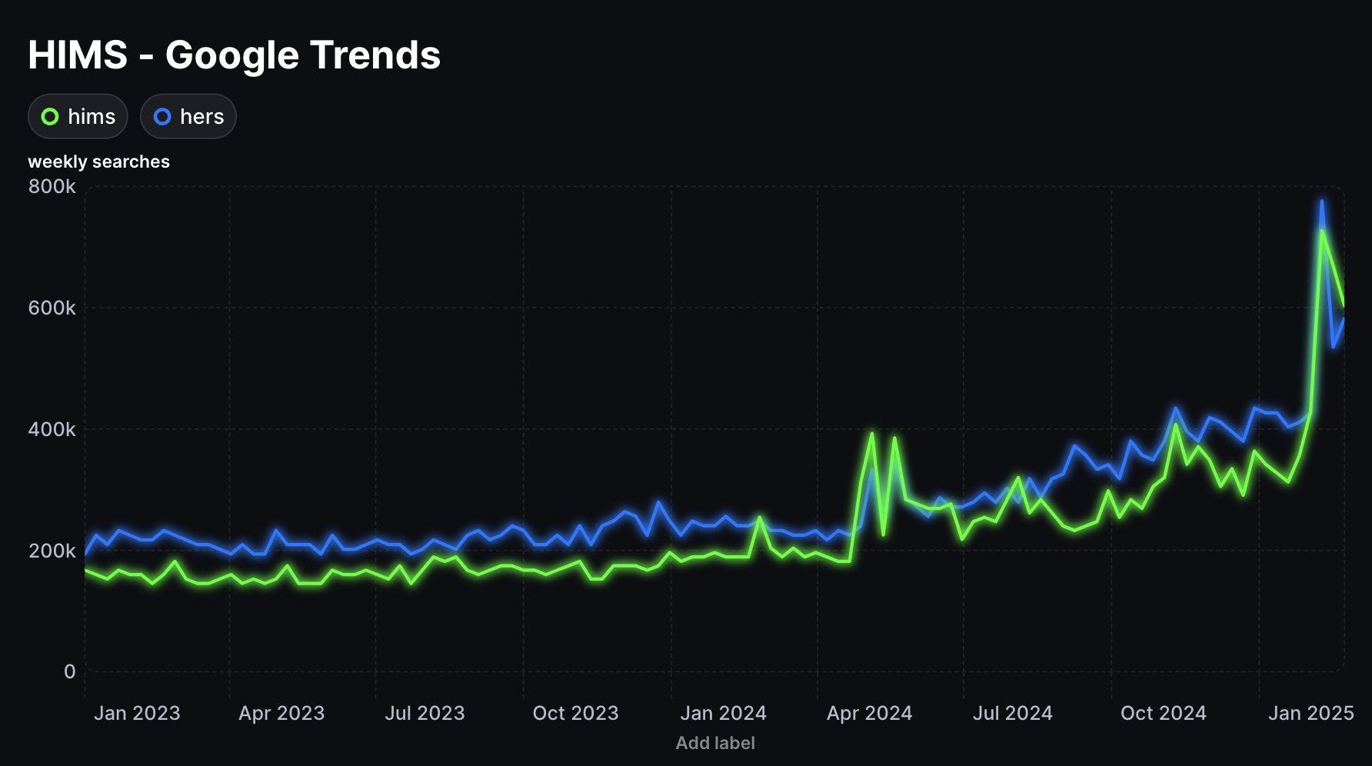Click the Apr 2024 x-axis label
Image resolution: width=1372 pixels, height=766 pixels.
click(x=869, y=713)
